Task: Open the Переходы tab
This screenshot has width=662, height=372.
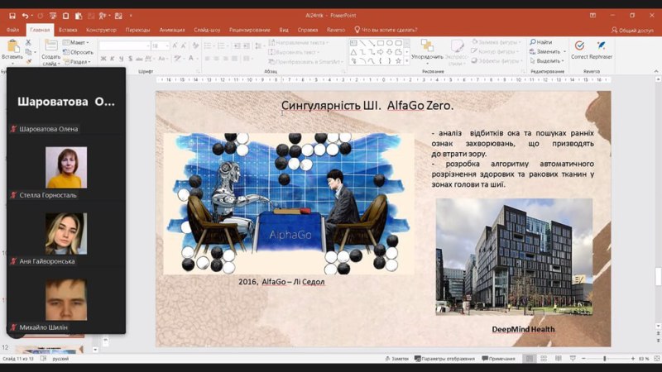Action: pyautogui.click(x=137, y=30)
